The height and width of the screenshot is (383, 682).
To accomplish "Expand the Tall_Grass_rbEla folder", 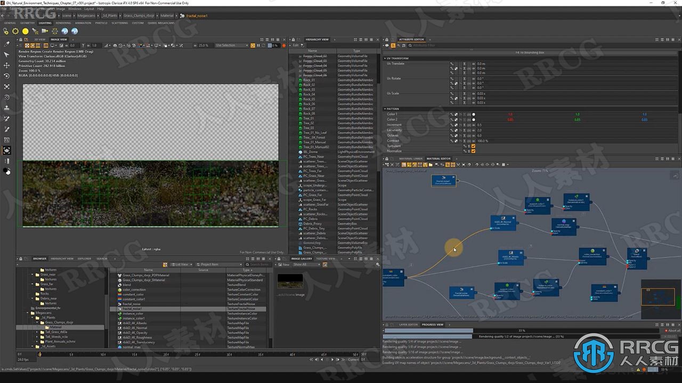I will [x=36, y=332].
